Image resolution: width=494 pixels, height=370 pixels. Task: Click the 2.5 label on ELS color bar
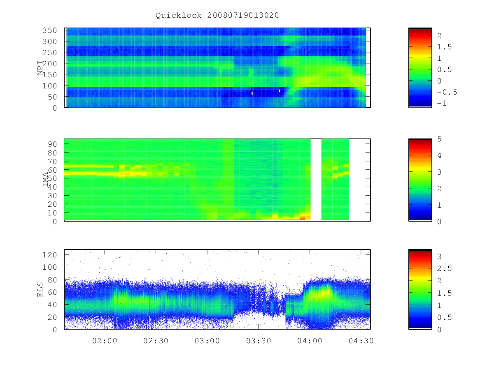tap(444, 268)
